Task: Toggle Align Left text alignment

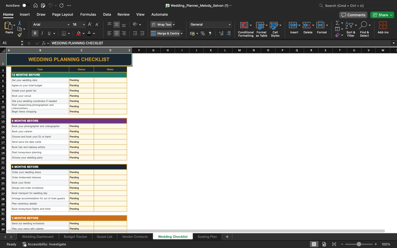Action: (109, 33)
